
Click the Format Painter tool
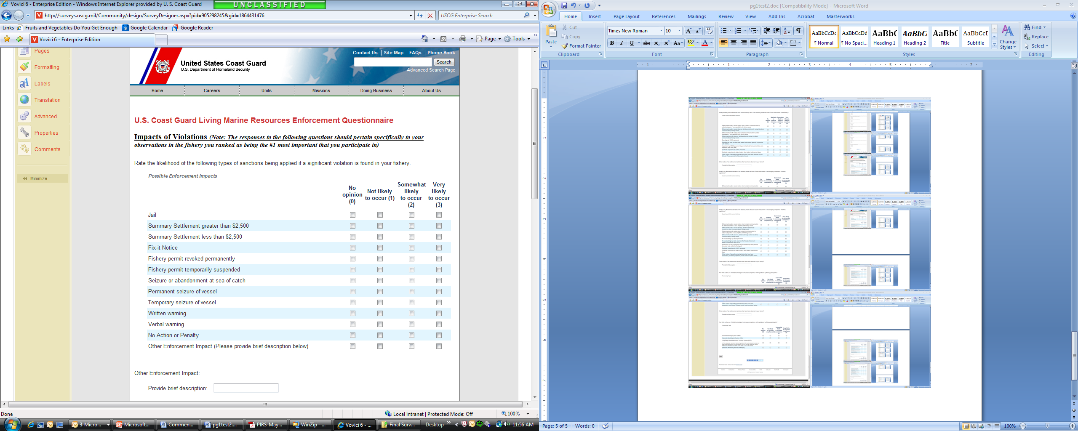coord(581,46)
